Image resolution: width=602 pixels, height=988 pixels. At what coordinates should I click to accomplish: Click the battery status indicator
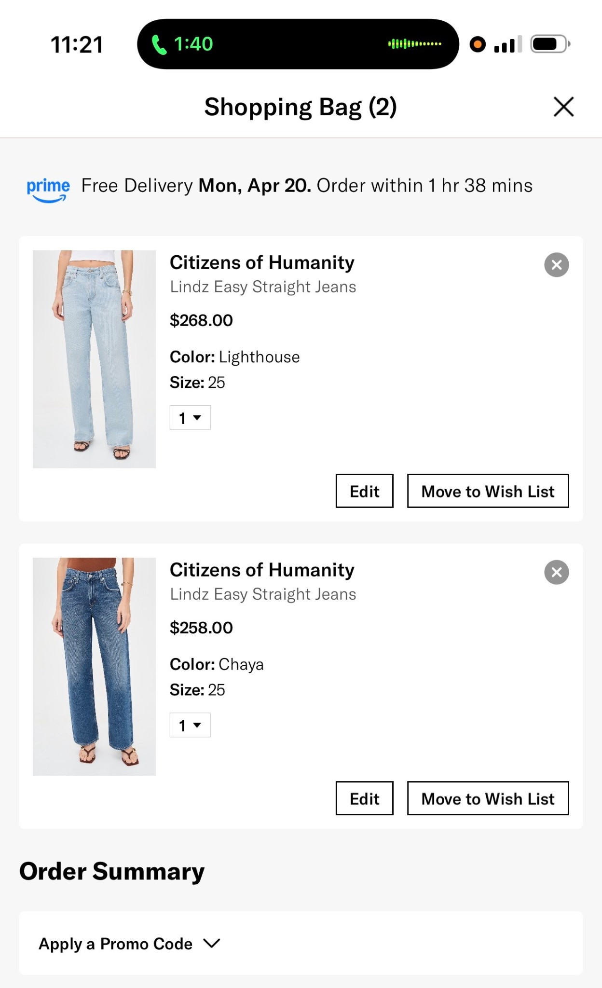click(x=547, y=44)
